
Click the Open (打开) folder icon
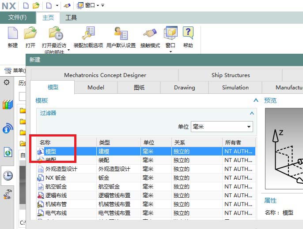click(x=30, y=33)
